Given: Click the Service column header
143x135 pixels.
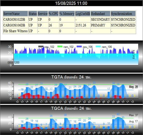Looking at the screenshot, I should tap(43, 14).
